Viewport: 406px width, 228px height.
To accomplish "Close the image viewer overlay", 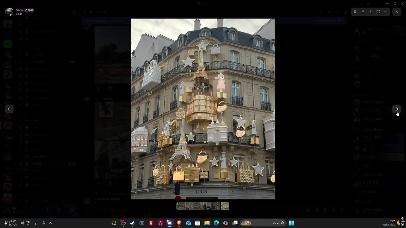I will coord(396,12).
